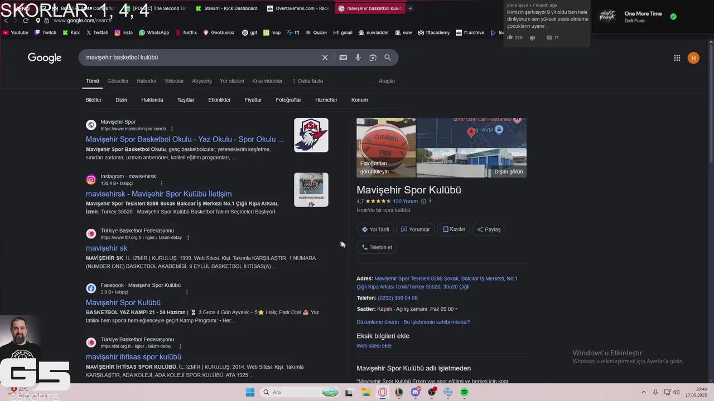Click the Düzenleme önerin link
This screenshot has width=714, height=401.
pyautogui.click(x=378, y=322)
